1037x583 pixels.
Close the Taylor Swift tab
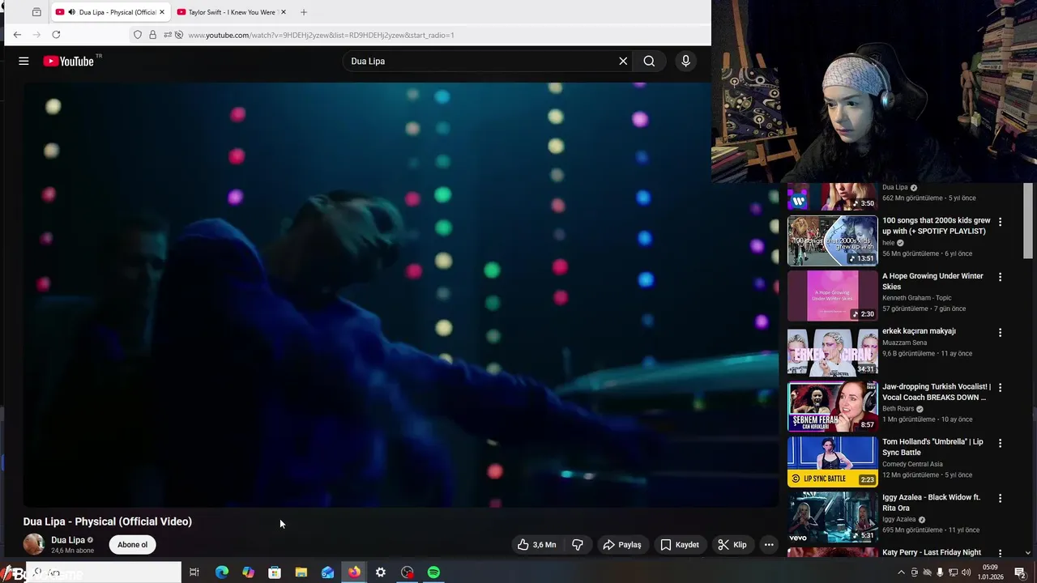click(x=283, y=12)
